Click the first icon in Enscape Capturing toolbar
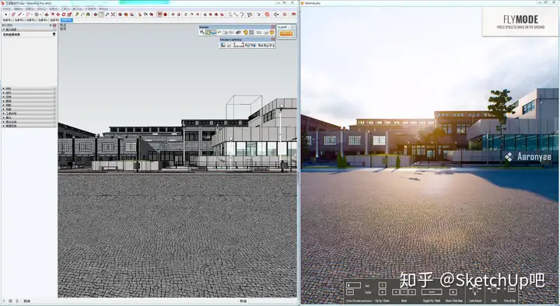The image size is (560, 306). tap(223, 45)
